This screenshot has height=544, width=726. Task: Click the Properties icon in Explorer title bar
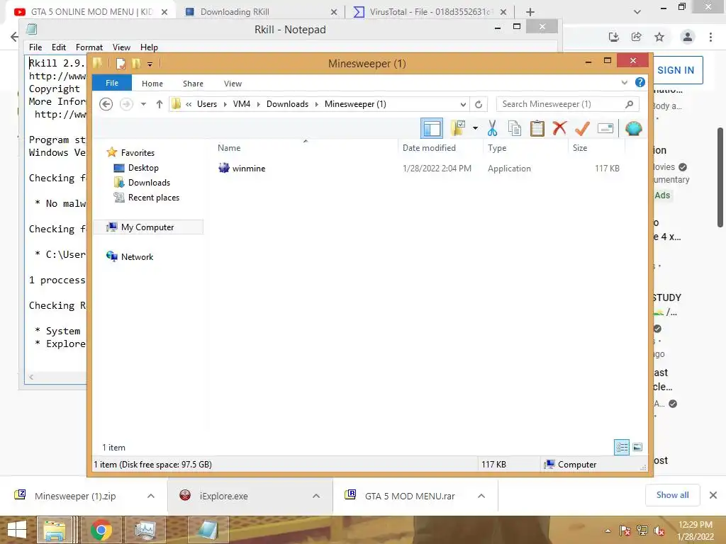pyautogui.click(x=121, y=64)
